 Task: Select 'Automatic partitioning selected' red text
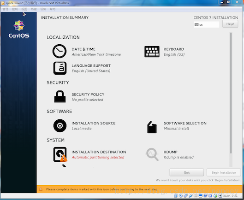pyautogui.click(x=98, y=157)
